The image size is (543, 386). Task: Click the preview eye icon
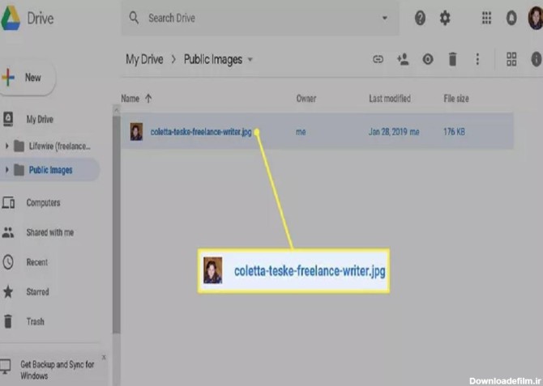428,59
